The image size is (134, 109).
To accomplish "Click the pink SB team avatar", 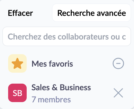I will pos(17,93).
